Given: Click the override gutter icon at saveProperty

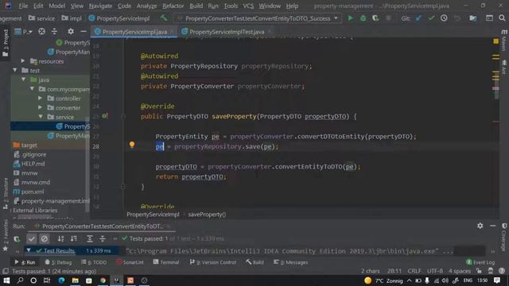Looking at the screenshot, I should click(105, 116).
